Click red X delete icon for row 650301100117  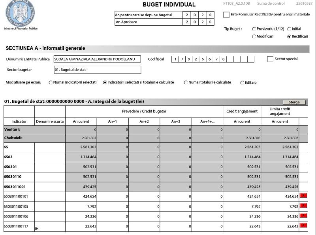(x=303, y=225)
